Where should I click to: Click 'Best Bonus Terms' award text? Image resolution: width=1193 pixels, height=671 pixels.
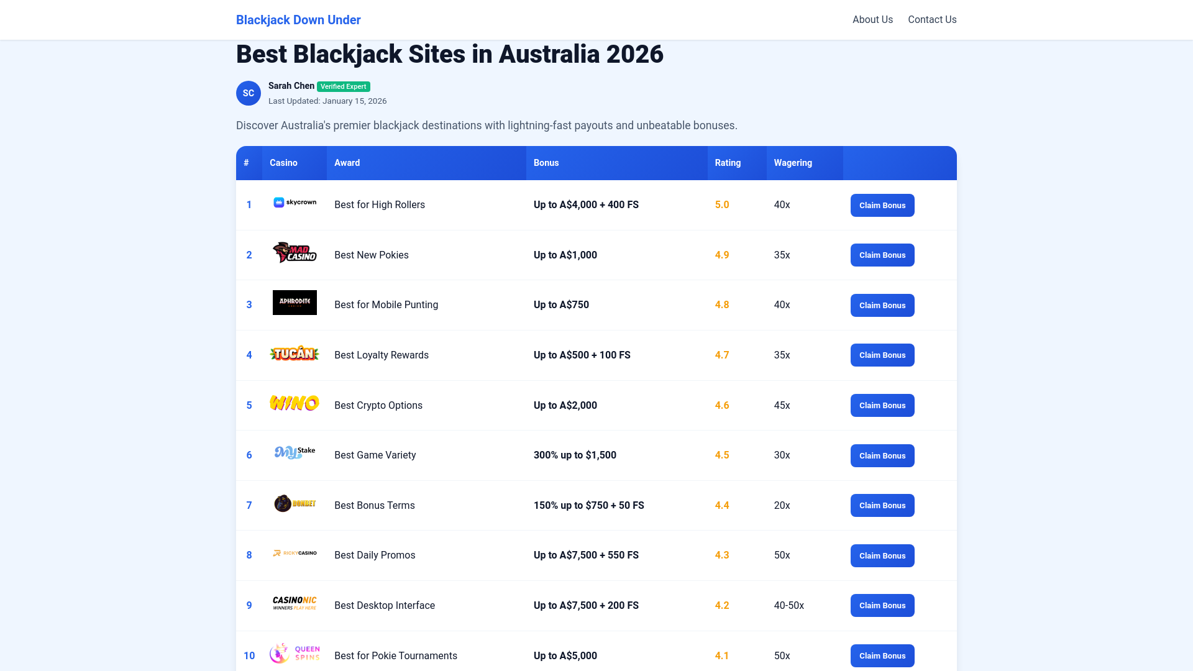[x=375, y=506]
